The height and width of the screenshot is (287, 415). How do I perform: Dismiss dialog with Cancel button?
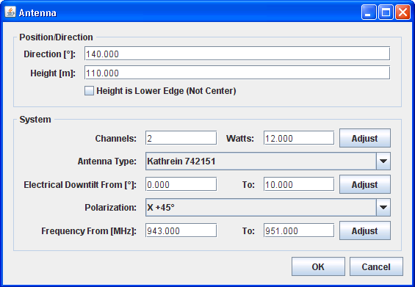tap(376, 266)
